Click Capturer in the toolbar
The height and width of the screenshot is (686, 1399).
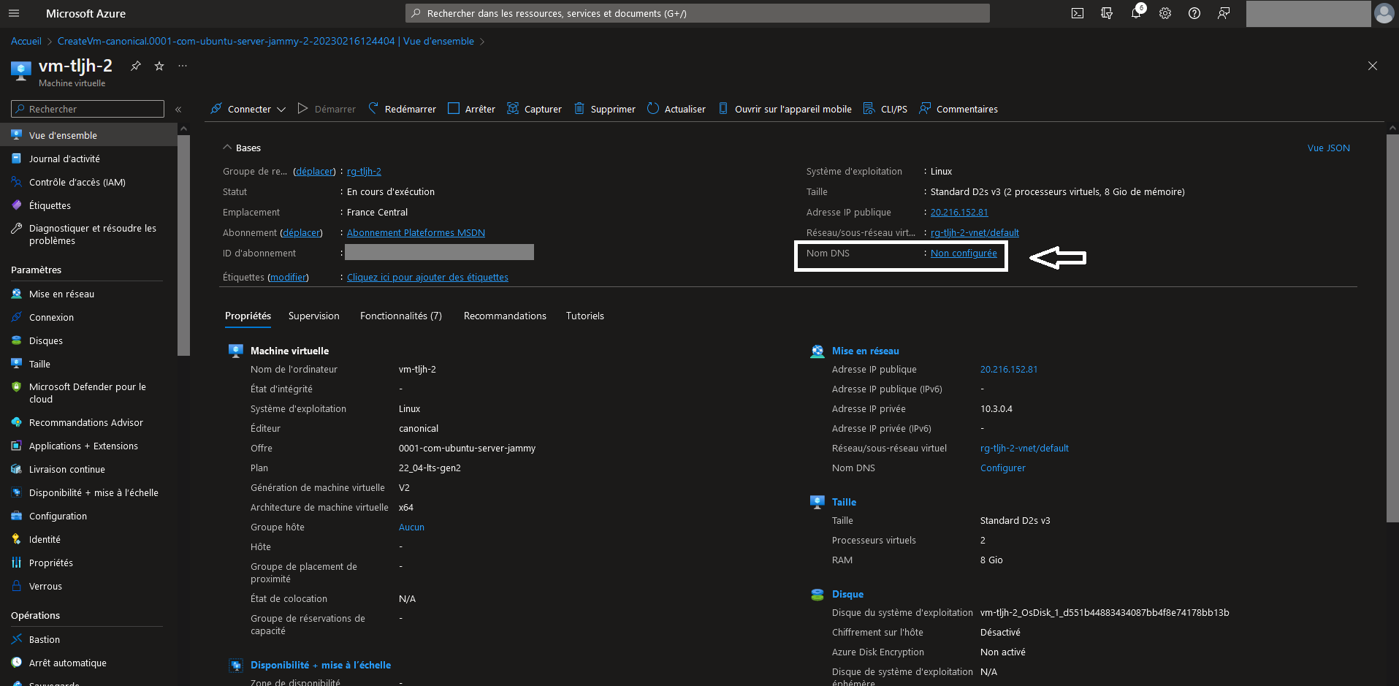coord(535,109)
